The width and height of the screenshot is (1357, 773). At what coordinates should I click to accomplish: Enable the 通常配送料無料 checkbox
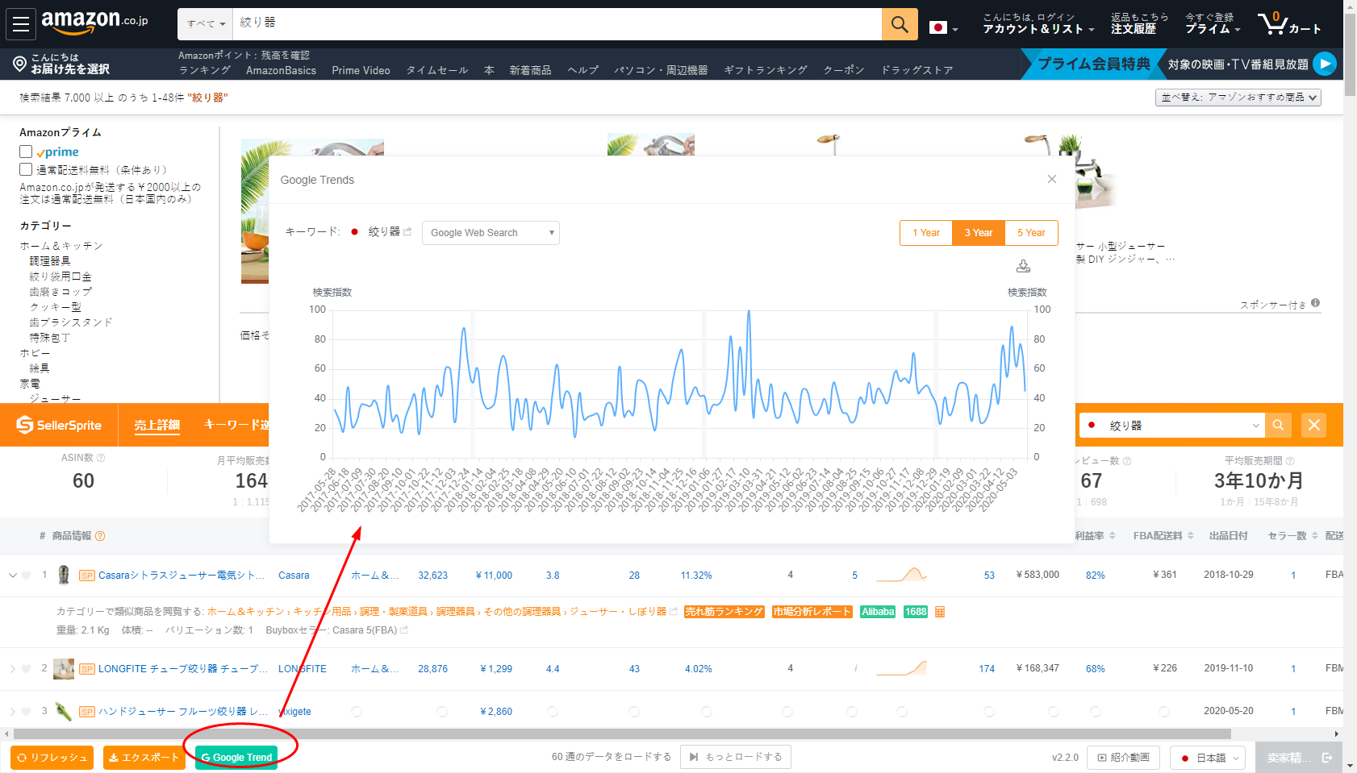pyautogui.click(x=26, y=169)
